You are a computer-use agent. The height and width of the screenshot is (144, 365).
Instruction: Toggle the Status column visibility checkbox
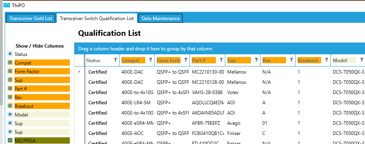(10, 54)
